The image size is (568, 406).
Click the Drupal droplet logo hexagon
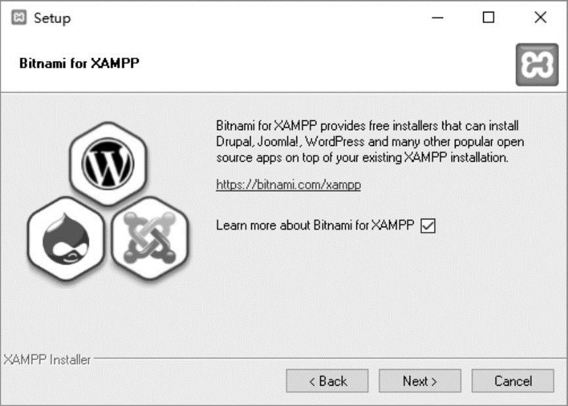pos(66,239)
